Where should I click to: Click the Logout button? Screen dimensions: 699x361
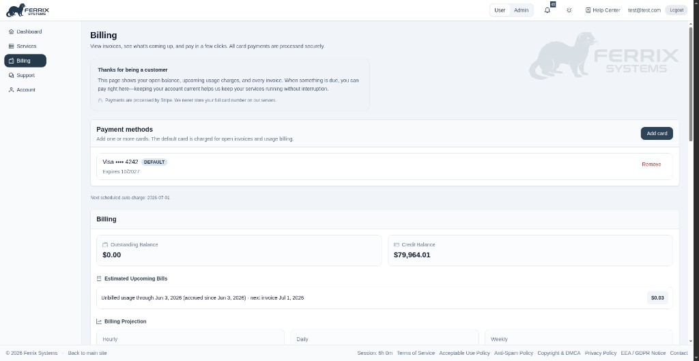(x=676, y=10)
